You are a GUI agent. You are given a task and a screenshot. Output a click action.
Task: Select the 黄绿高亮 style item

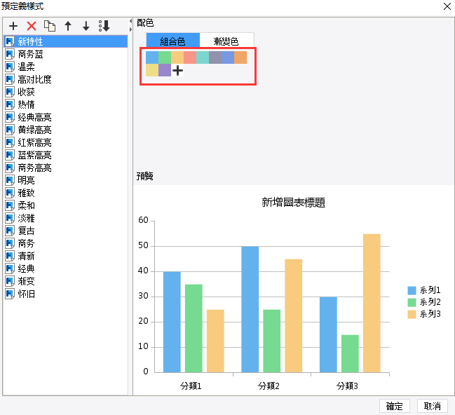[66, 130]
